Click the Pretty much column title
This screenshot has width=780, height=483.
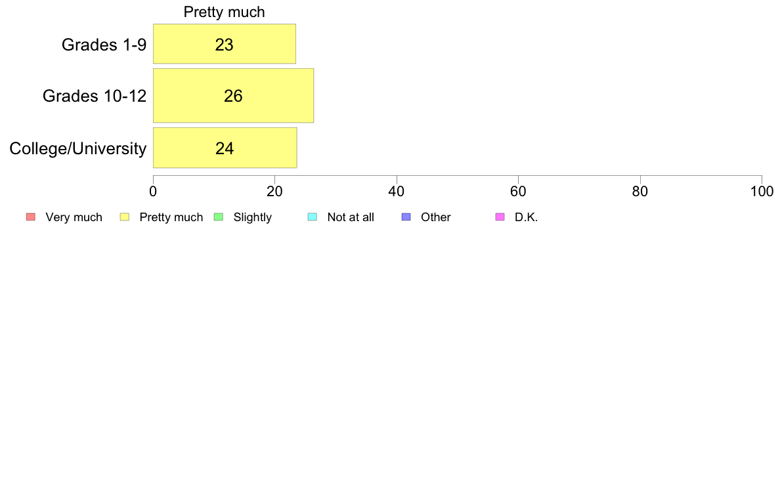tap(225, 12)
